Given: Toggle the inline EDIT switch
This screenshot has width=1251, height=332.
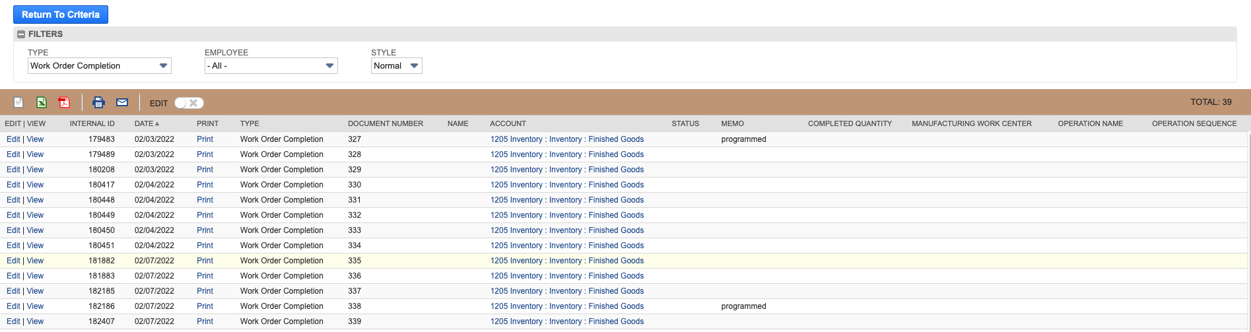Looking at the screenshot, I should coord(189,103).
